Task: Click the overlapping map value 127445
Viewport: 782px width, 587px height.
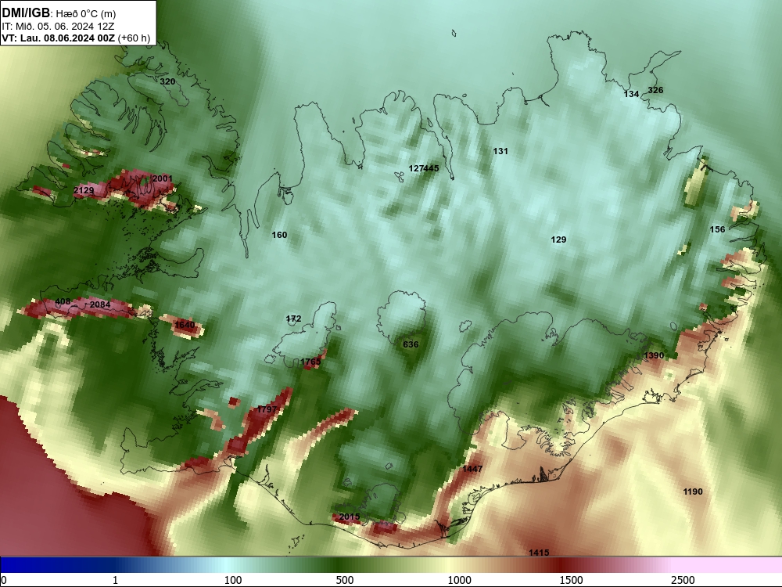Action: (424, 168)
